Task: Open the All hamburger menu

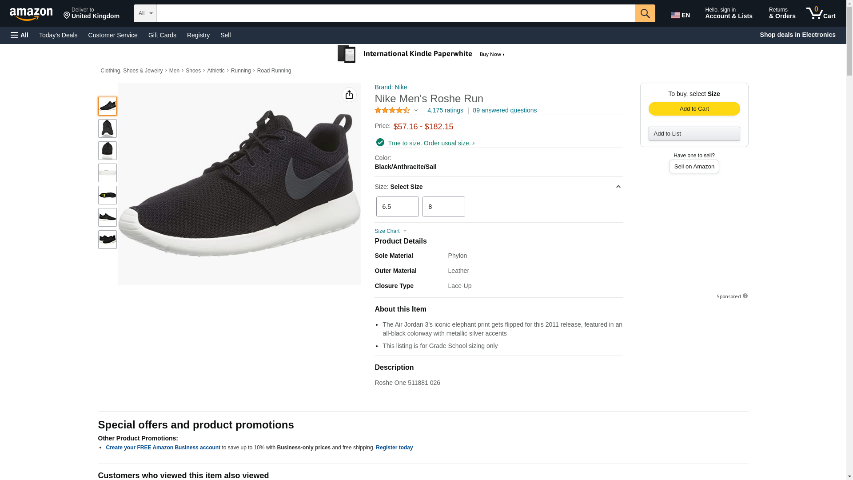Action: click(20, 35)
